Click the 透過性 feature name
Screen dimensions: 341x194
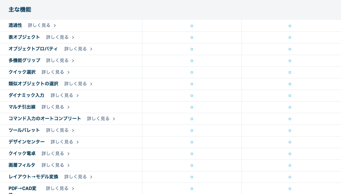15,25
